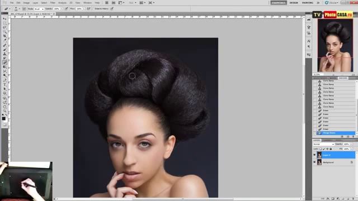Select the Move tool
This screenshot has height=201, width=358.
pos(4,18)
